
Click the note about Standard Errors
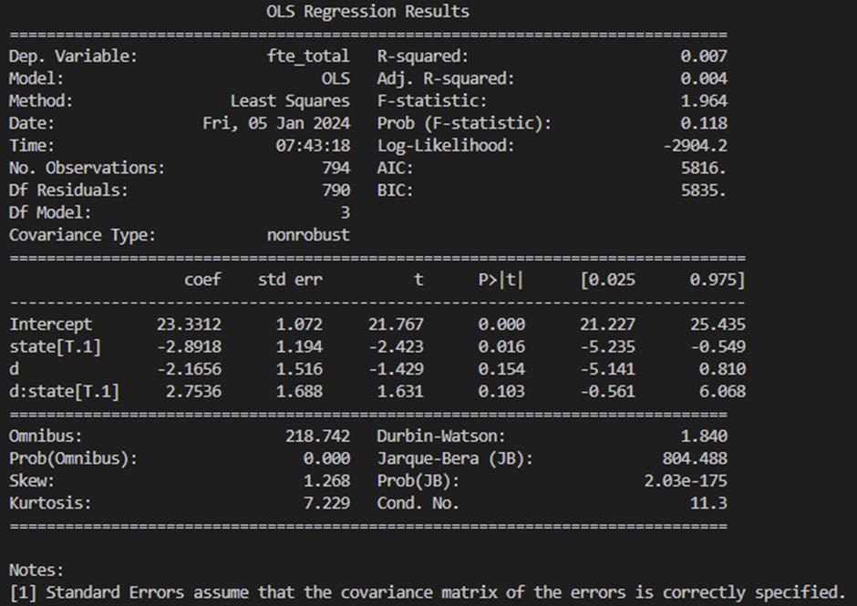428,593
